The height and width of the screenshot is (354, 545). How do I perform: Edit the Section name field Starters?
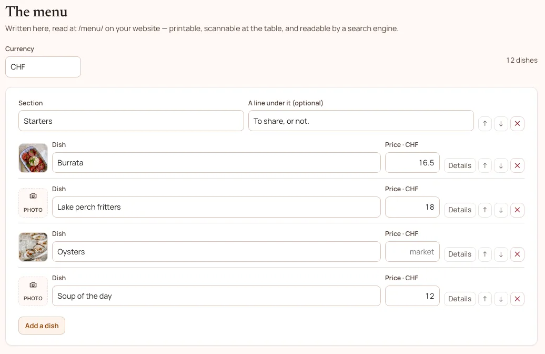click(131, 121)
